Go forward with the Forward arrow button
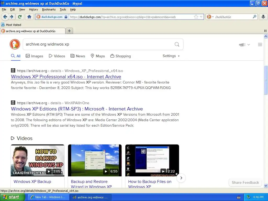This screenshot has width=268, height=201. pyautogui.click(x=12, y=17)
